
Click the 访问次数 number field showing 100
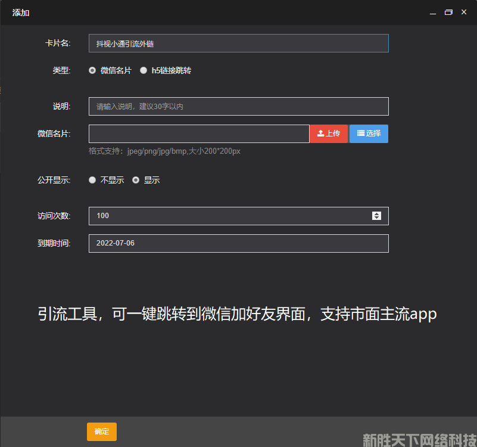click(x=226, y=216)
